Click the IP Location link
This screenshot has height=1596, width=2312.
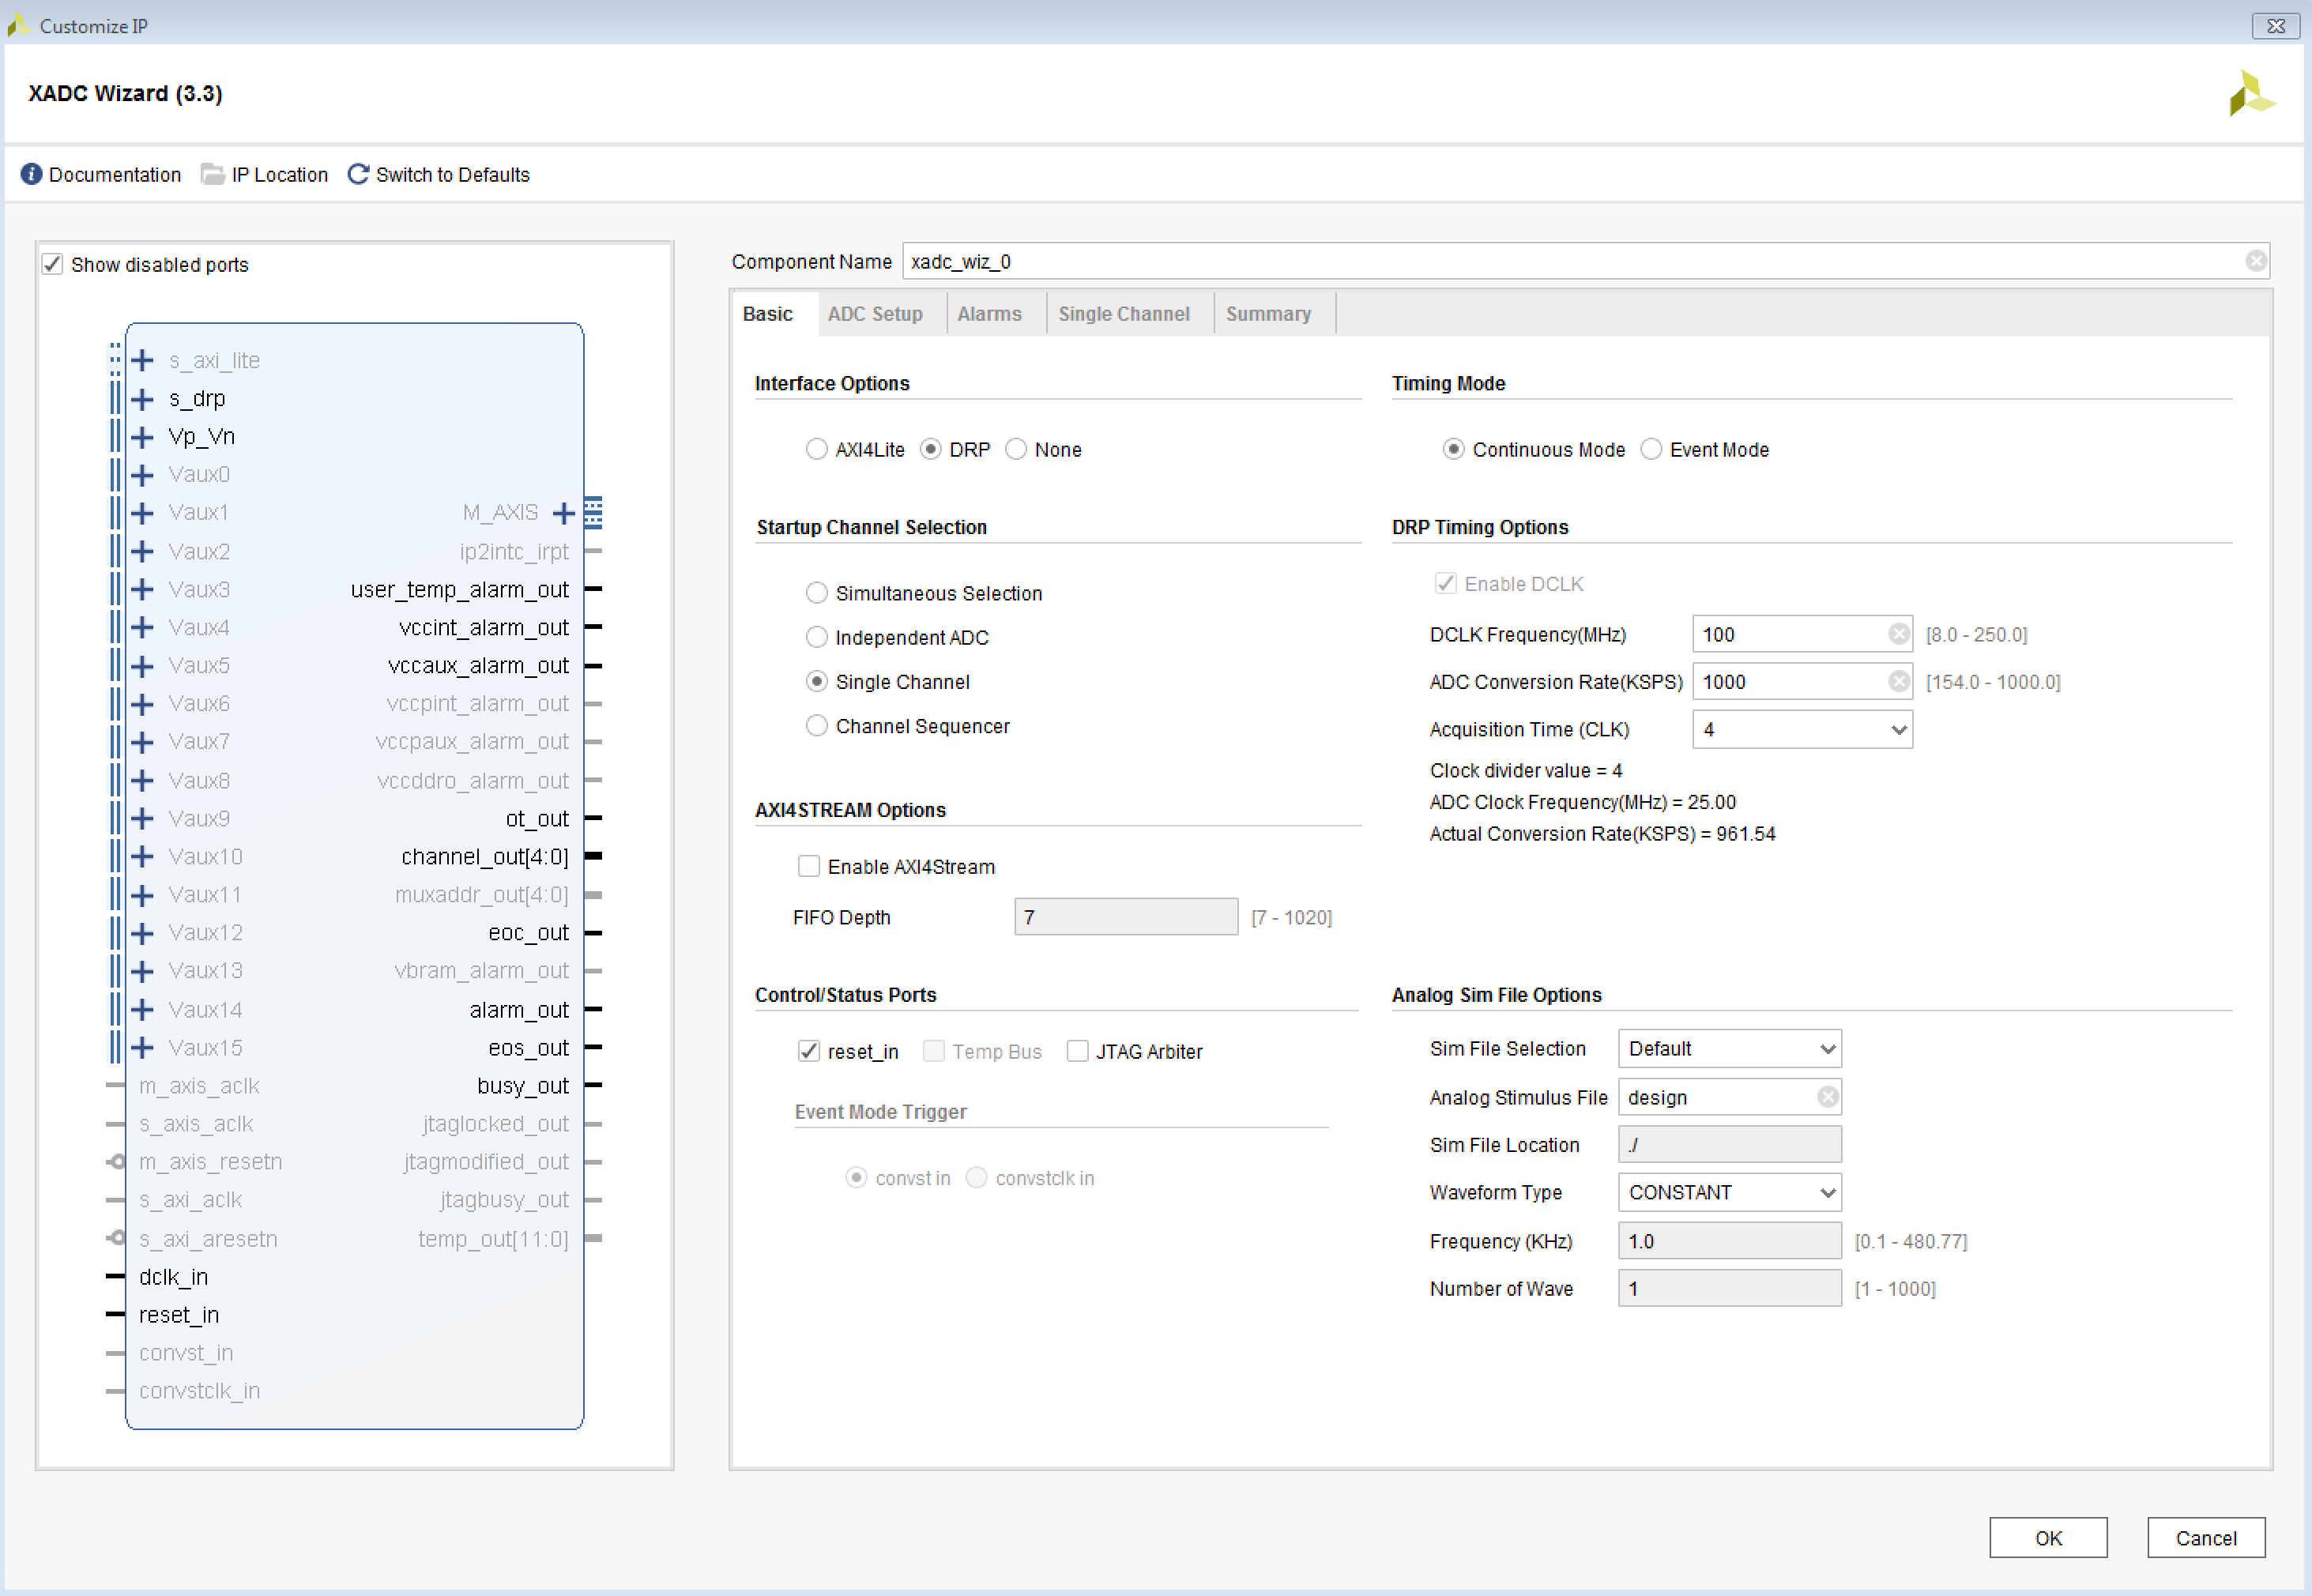click(279, 174)
